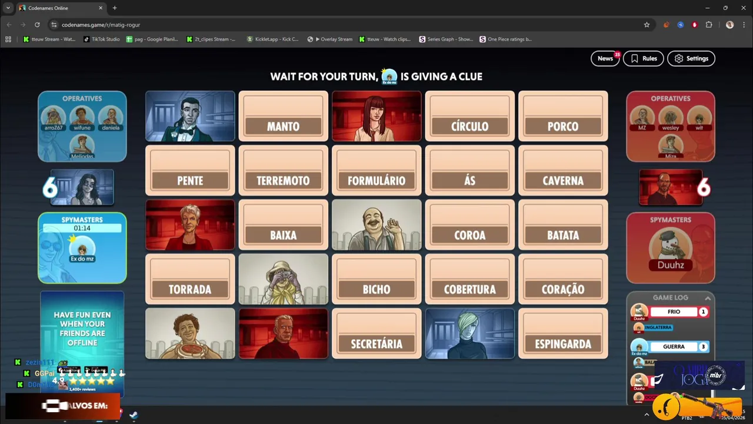753x424 pixels.
Task: Go back to previous page
Action: click(x=9, y=25)
